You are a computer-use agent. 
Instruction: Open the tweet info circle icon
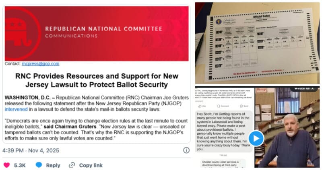click(x=186, y=150)
